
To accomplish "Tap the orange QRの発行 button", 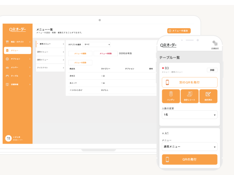I will point(189,160).
